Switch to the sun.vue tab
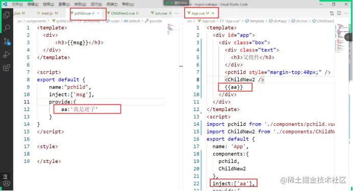353x191 pixels. (x=161, y=13)
